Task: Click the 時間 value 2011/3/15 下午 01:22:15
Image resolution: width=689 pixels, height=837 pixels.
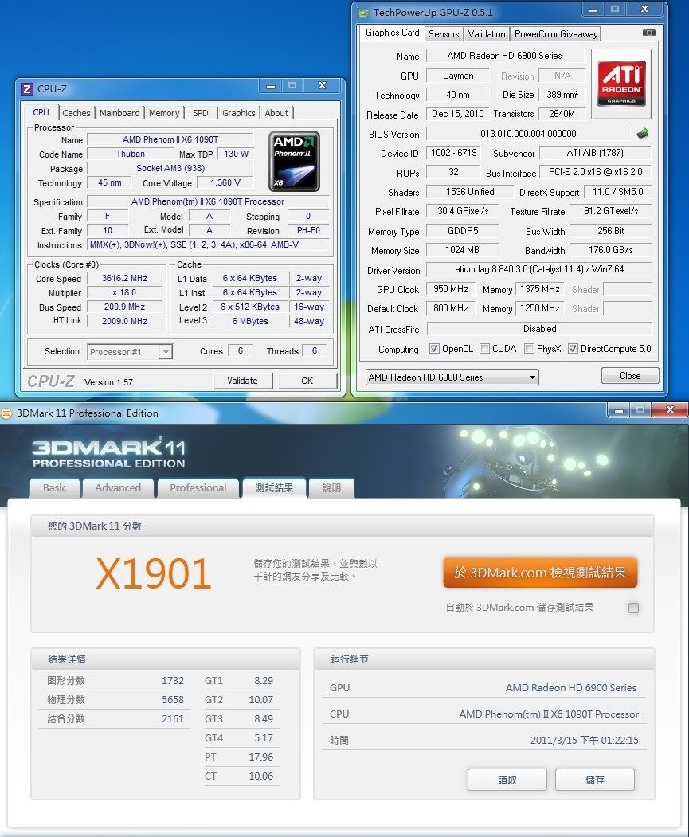Action: [x=585, y=741]
